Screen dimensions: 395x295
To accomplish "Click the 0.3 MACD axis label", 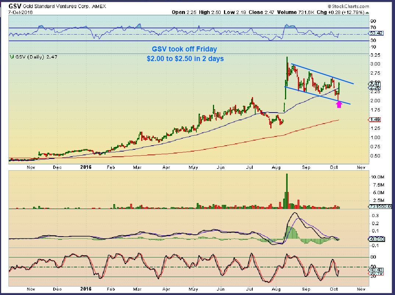I will 376,216.
